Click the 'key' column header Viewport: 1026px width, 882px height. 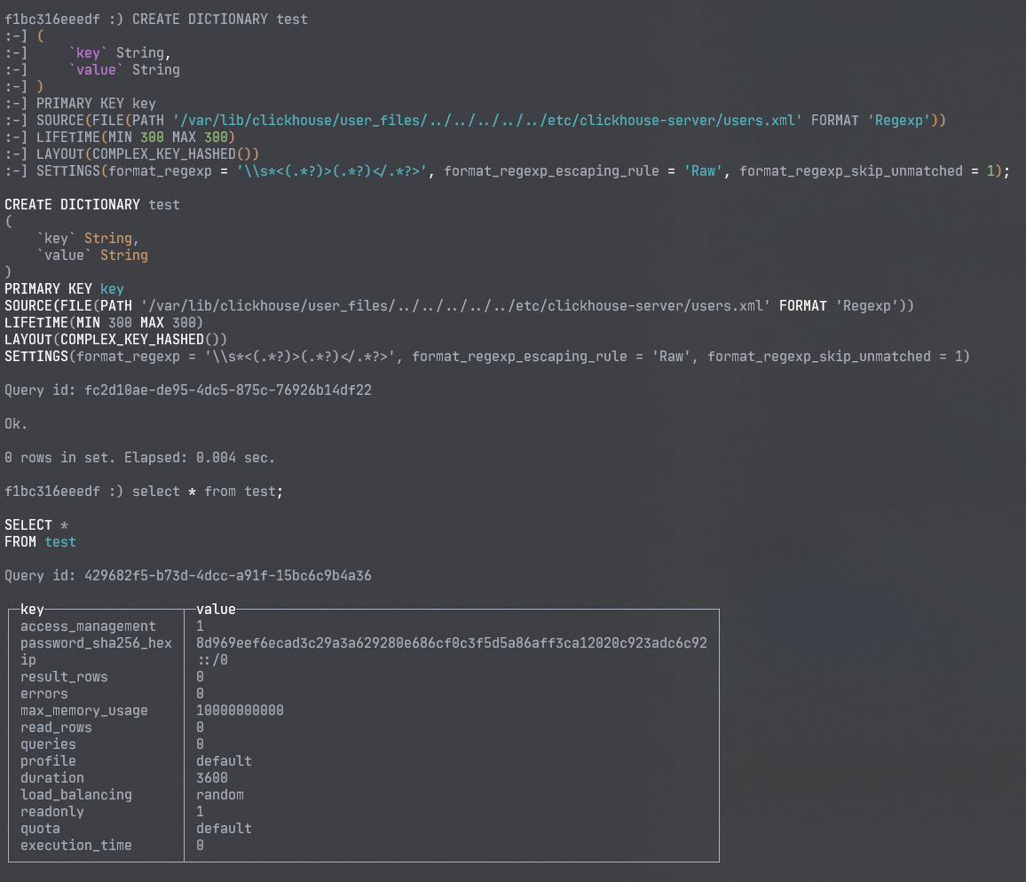tap(32, 610)
